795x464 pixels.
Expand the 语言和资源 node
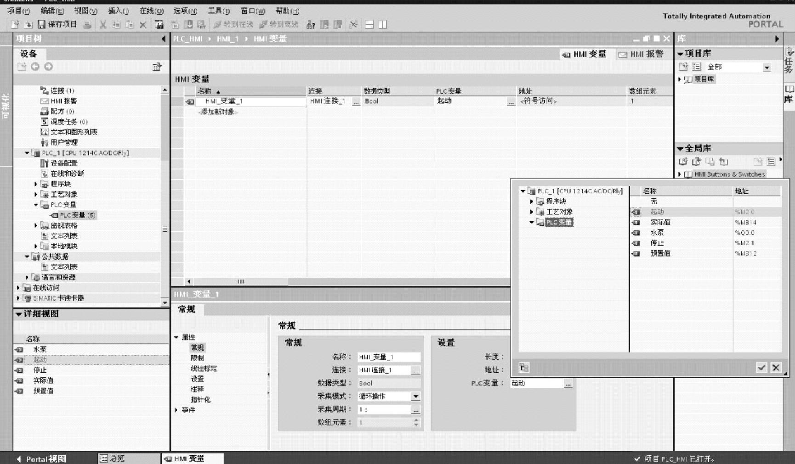pos(27,277)
